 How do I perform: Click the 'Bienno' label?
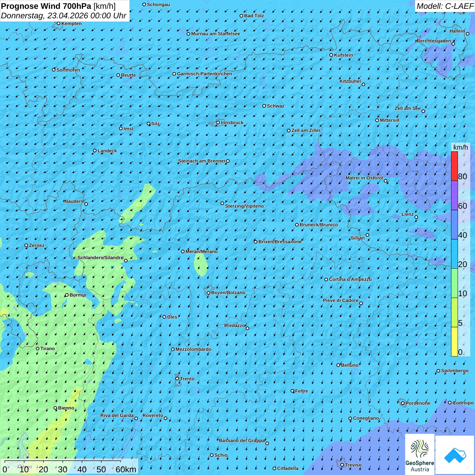tap(66, 408)
